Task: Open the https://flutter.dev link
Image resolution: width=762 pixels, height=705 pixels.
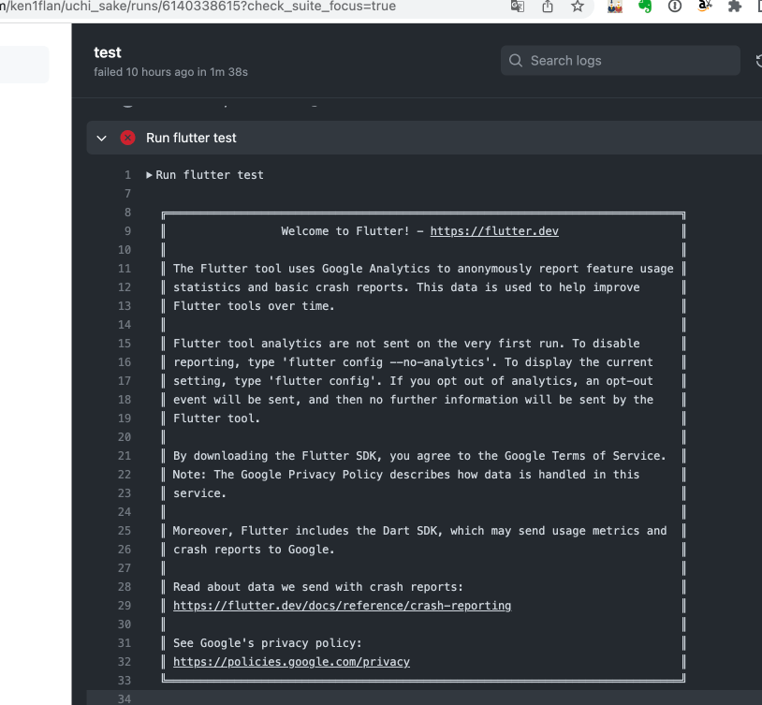Action: click(x=494, y=231)
